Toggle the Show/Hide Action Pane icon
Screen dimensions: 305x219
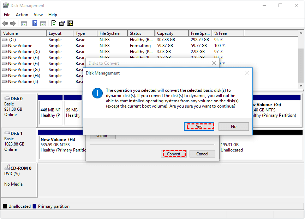coord(43,24)
